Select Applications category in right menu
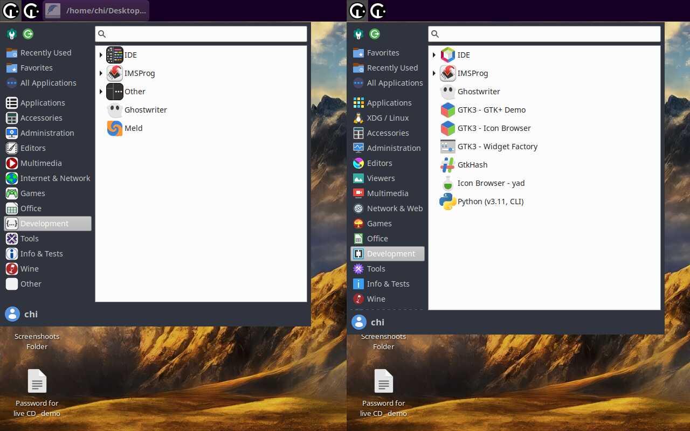 point(388,103)
